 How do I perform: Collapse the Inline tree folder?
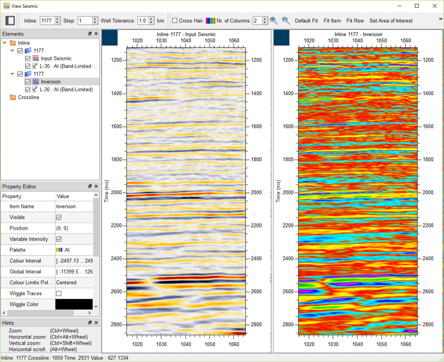pos(4,43)
